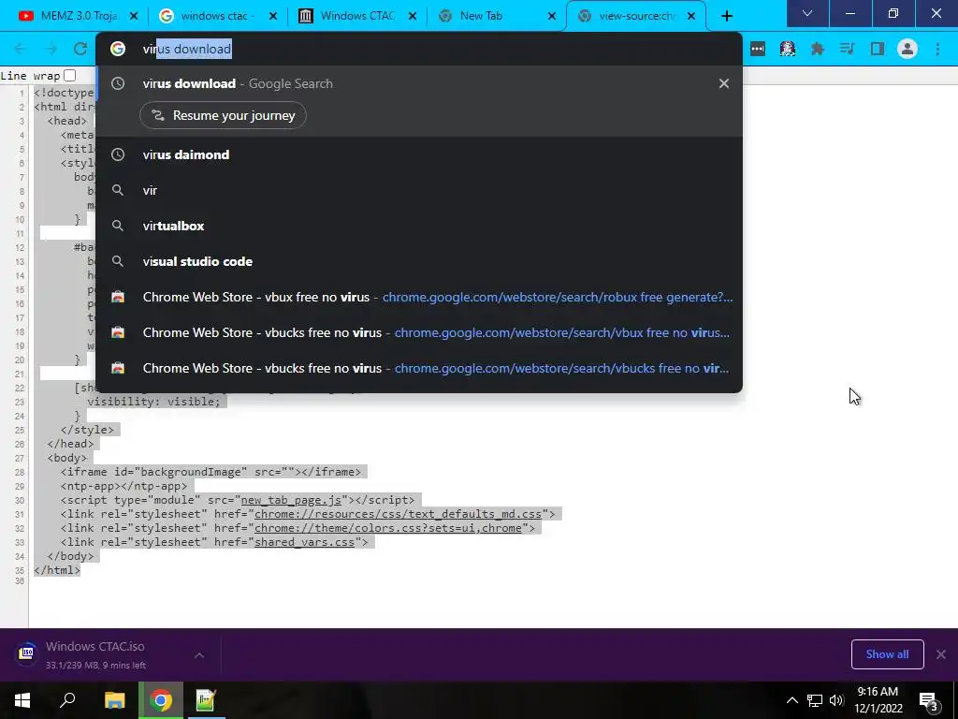
Task: Open vbucks suggestion with vbucks search URL
Action: (419, 368)
